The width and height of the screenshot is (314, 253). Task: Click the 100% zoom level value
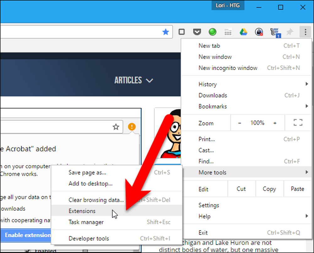tap(257, 123)
